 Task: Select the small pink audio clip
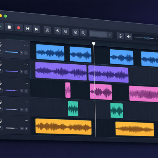click(x=68, y=90)
